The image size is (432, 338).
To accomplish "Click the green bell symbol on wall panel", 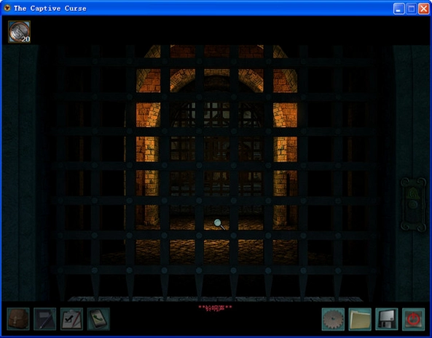I will (413, 193).
